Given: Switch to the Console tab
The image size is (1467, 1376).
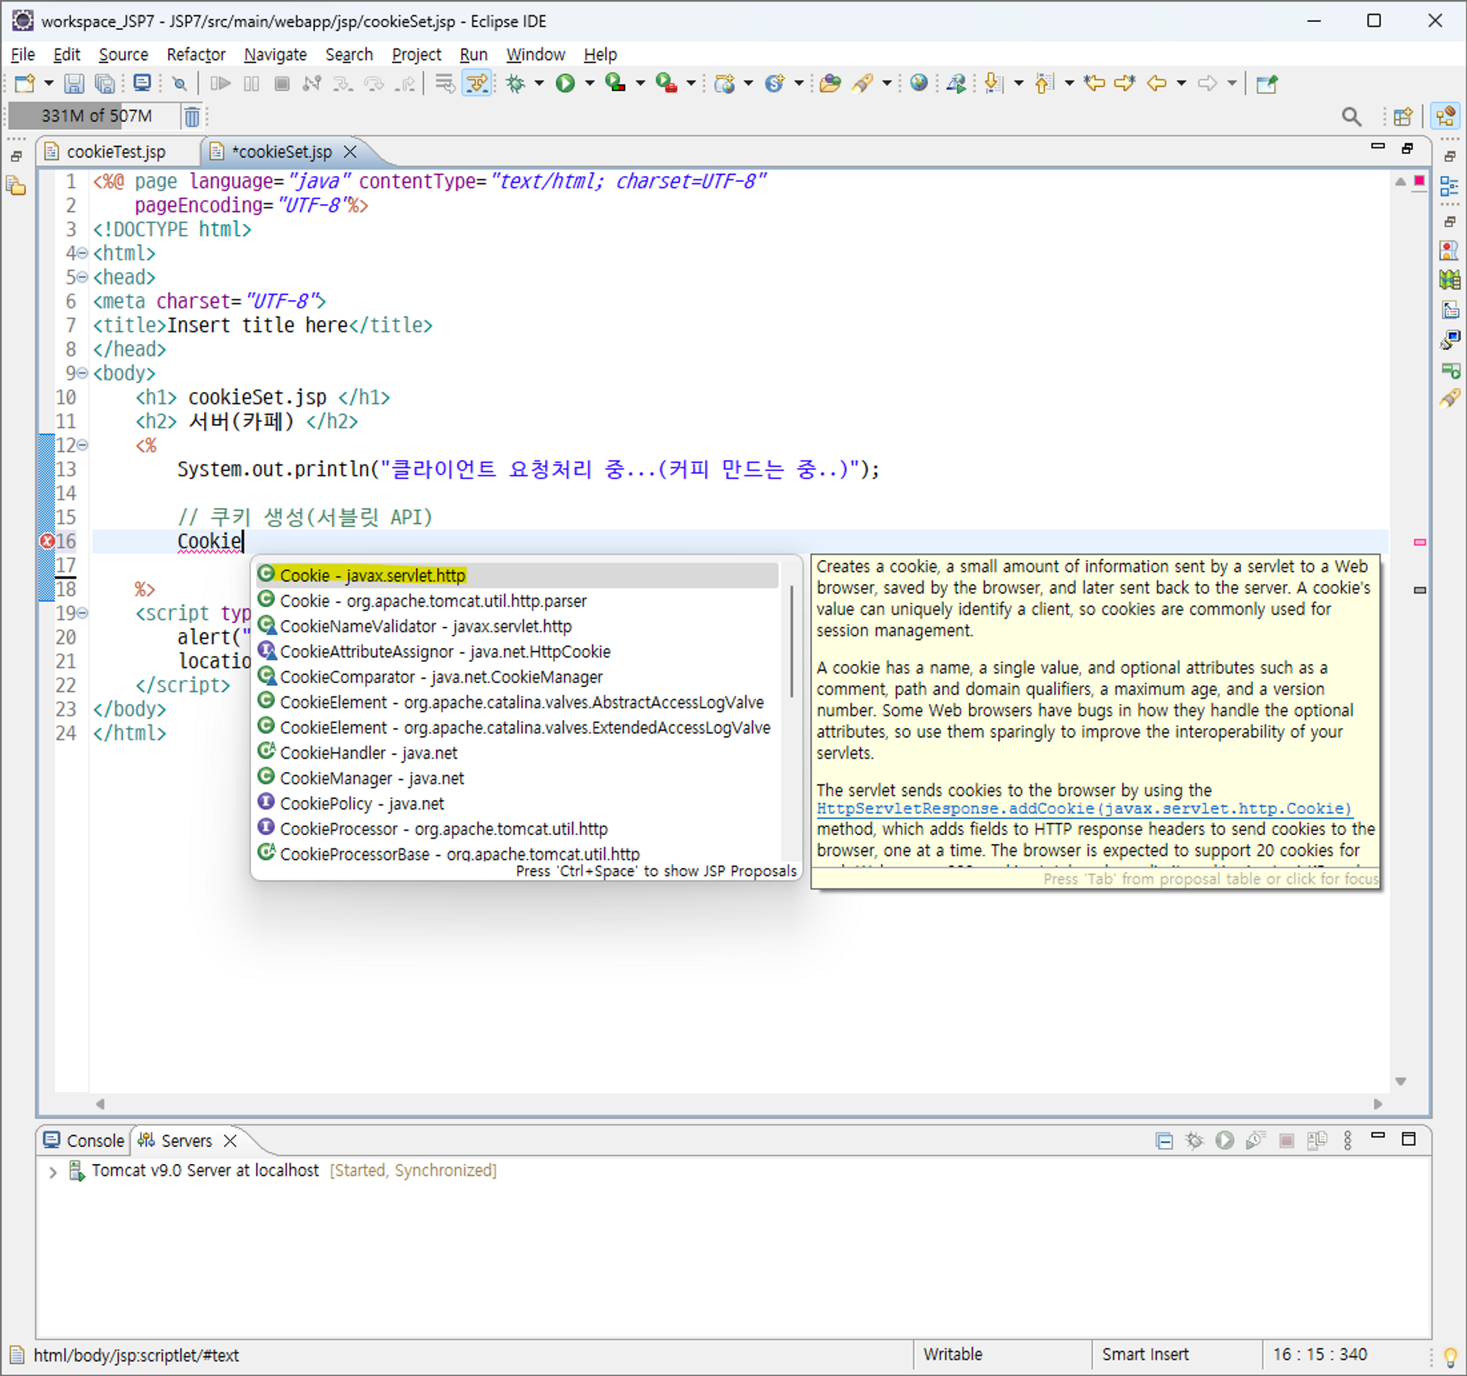Looking at the screenshot, I should 84,1140.
